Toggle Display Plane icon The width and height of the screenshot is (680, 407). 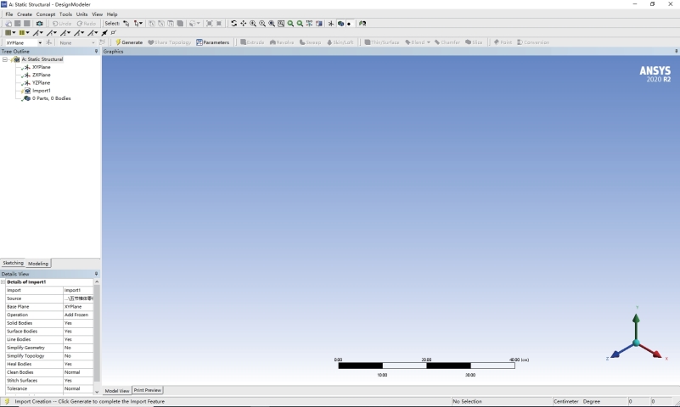330,24
